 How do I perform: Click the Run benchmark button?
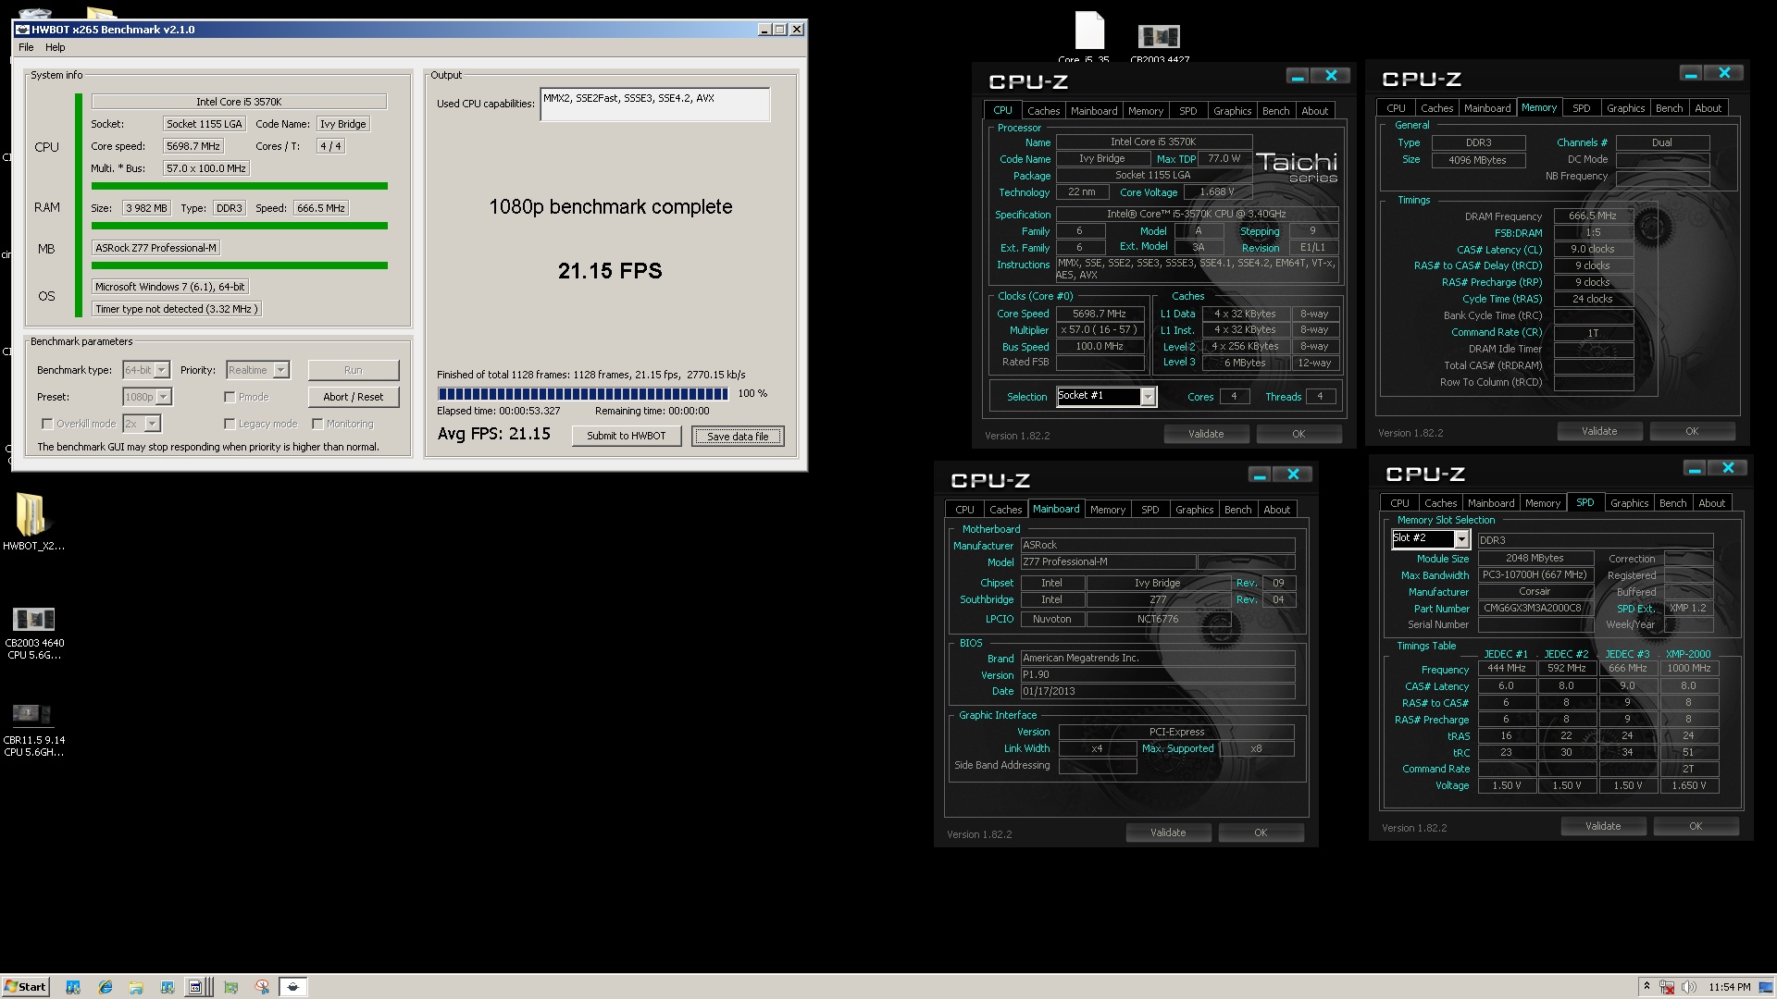pyautogui.click(x=353, y=370)
